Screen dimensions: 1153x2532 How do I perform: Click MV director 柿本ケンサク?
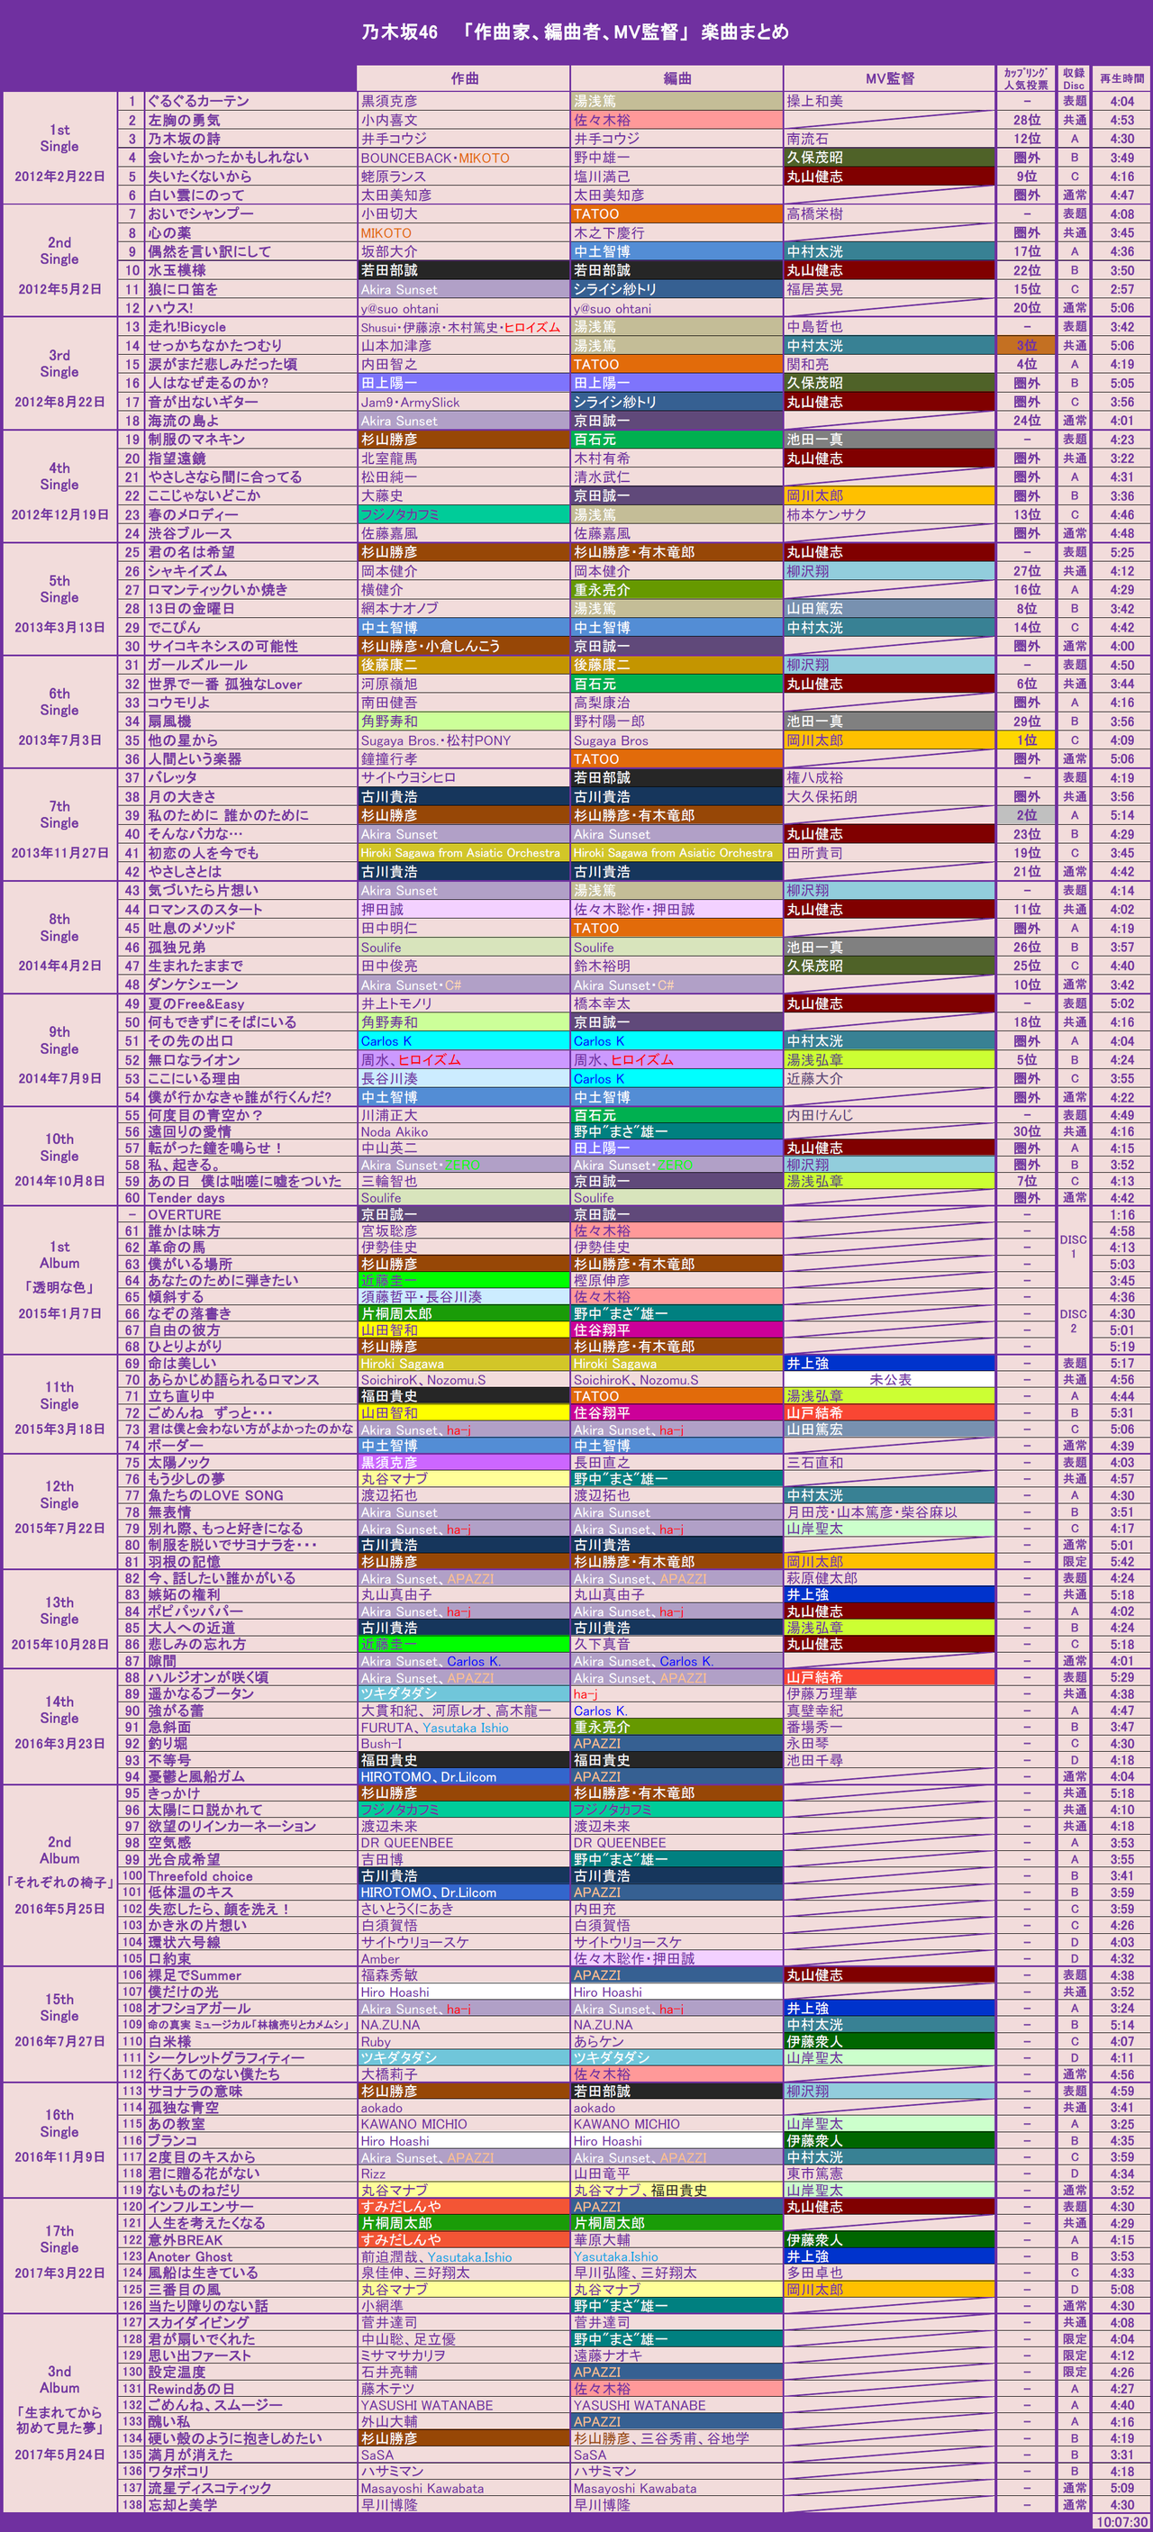click(x=827, y=514)
